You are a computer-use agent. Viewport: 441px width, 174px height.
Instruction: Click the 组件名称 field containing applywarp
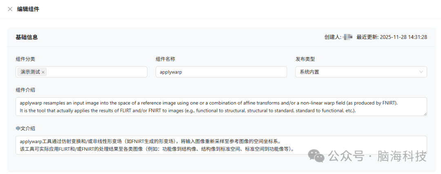(x=221, y=72)
